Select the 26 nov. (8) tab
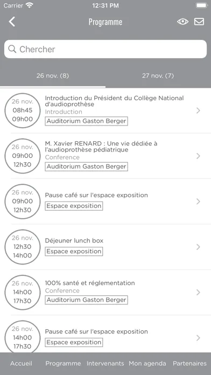The image size is (211, 375). (53, 76)
